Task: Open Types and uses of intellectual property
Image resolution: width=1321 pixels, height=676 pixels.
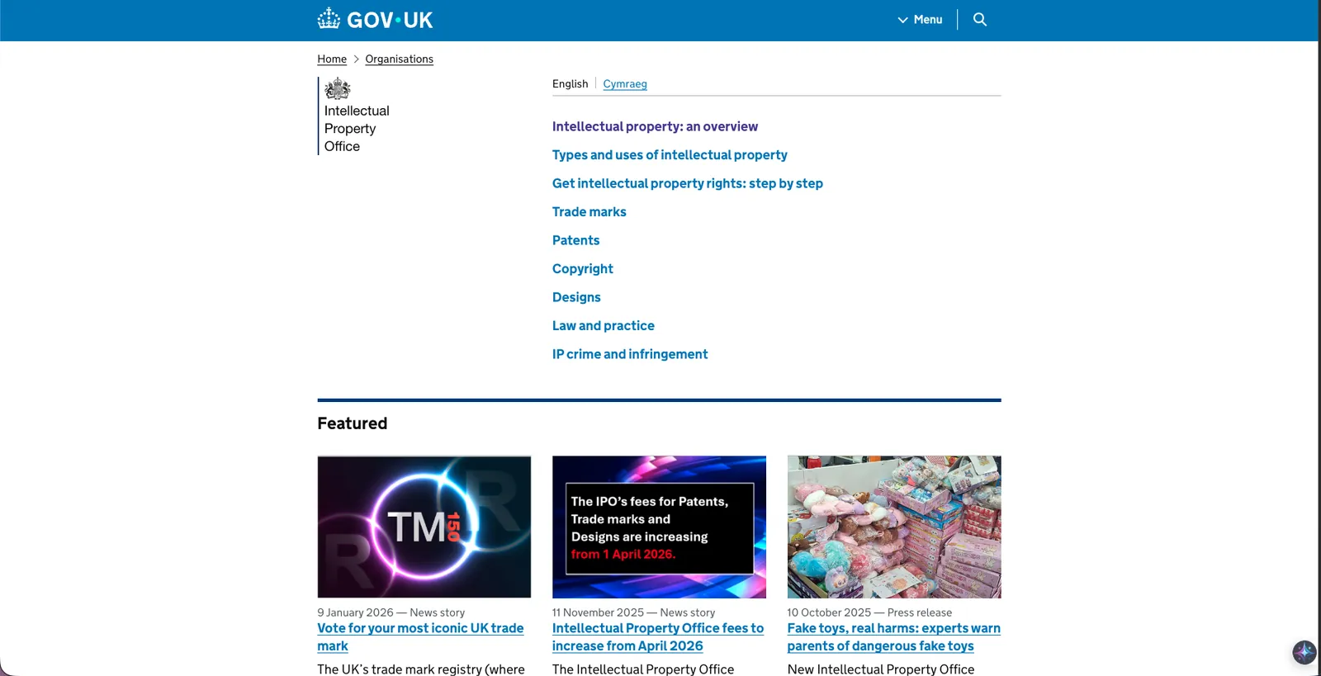Action: coord(670,155)
